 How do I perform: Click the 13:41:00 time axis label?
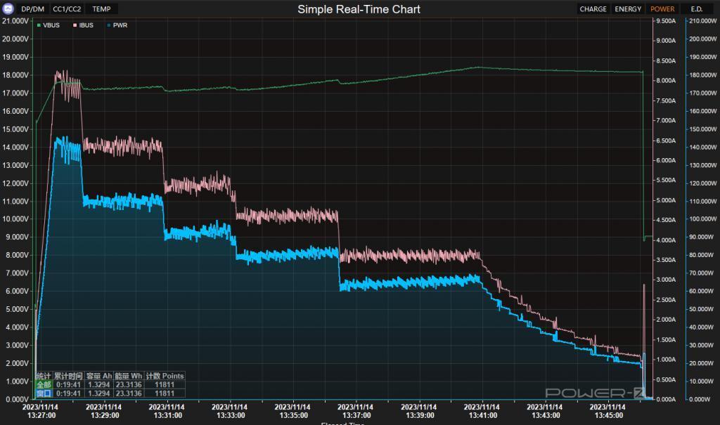pyautogui.click(x=482, y=411)
